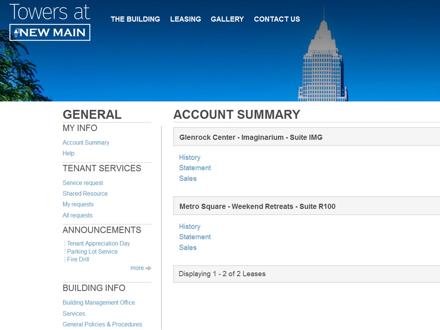Open Statement for Glenrock Center lease
The height and width of the screenshot is (330, 440).
(195, 168)
